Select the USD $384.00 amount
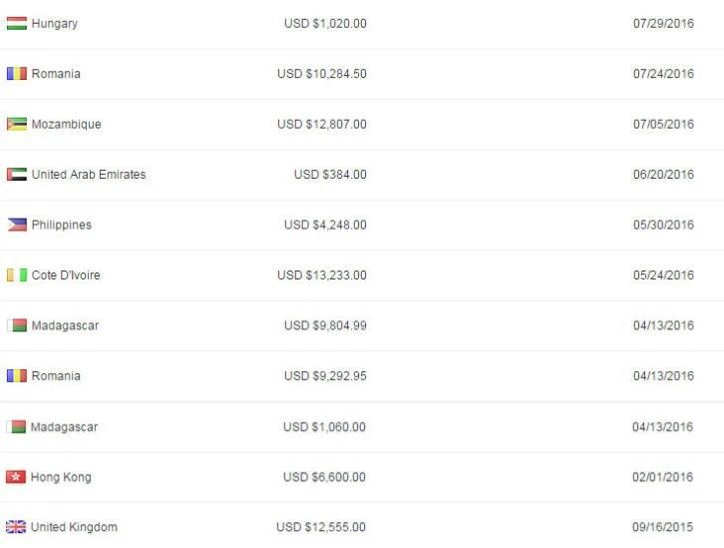This screenshot has height=548, width=724. coord(330,175)
